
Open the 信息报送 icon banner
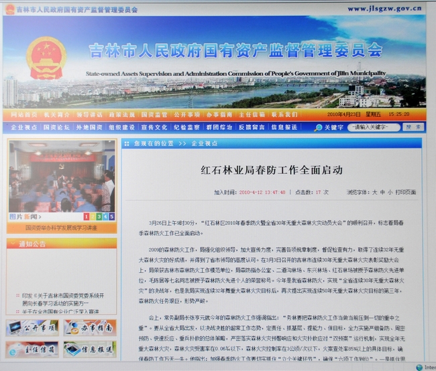point(90,349)
